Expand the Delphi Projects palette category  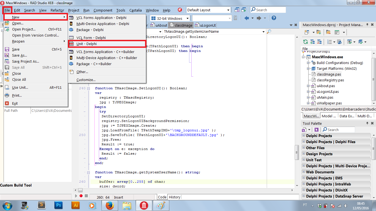coord(304,136)
